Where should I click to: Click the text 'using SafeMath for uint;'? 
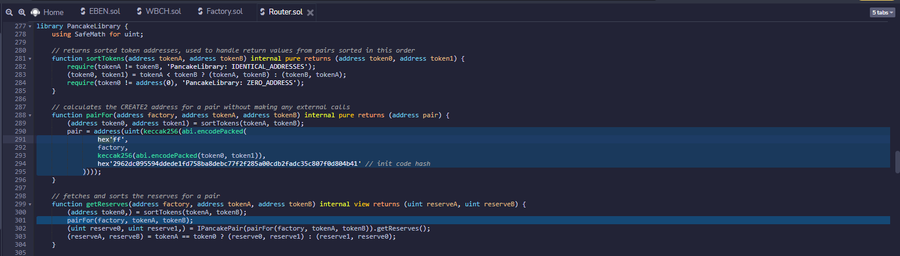coord(97,34)
